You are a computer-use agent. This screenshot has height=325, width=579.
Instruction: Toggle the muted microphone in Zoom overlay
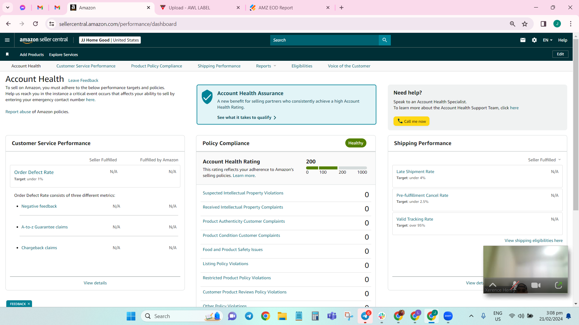point(515,285)
